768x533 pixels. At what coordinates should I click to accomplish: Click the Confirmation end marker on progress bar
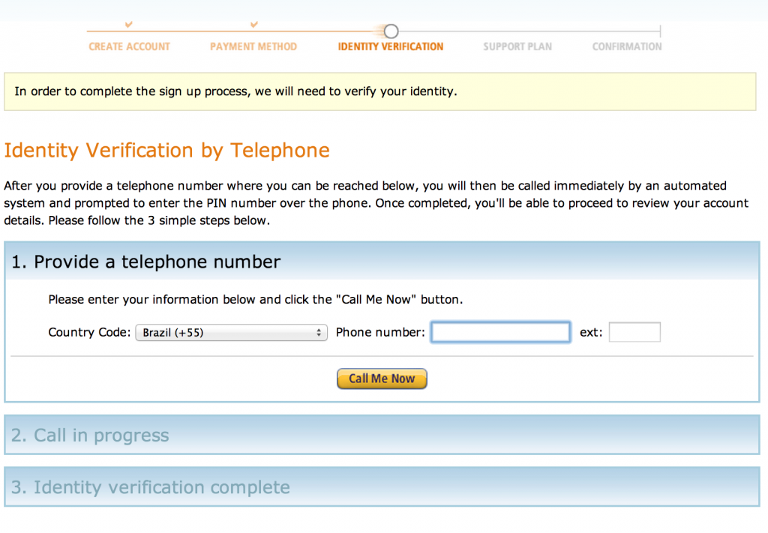pos(660,31)
